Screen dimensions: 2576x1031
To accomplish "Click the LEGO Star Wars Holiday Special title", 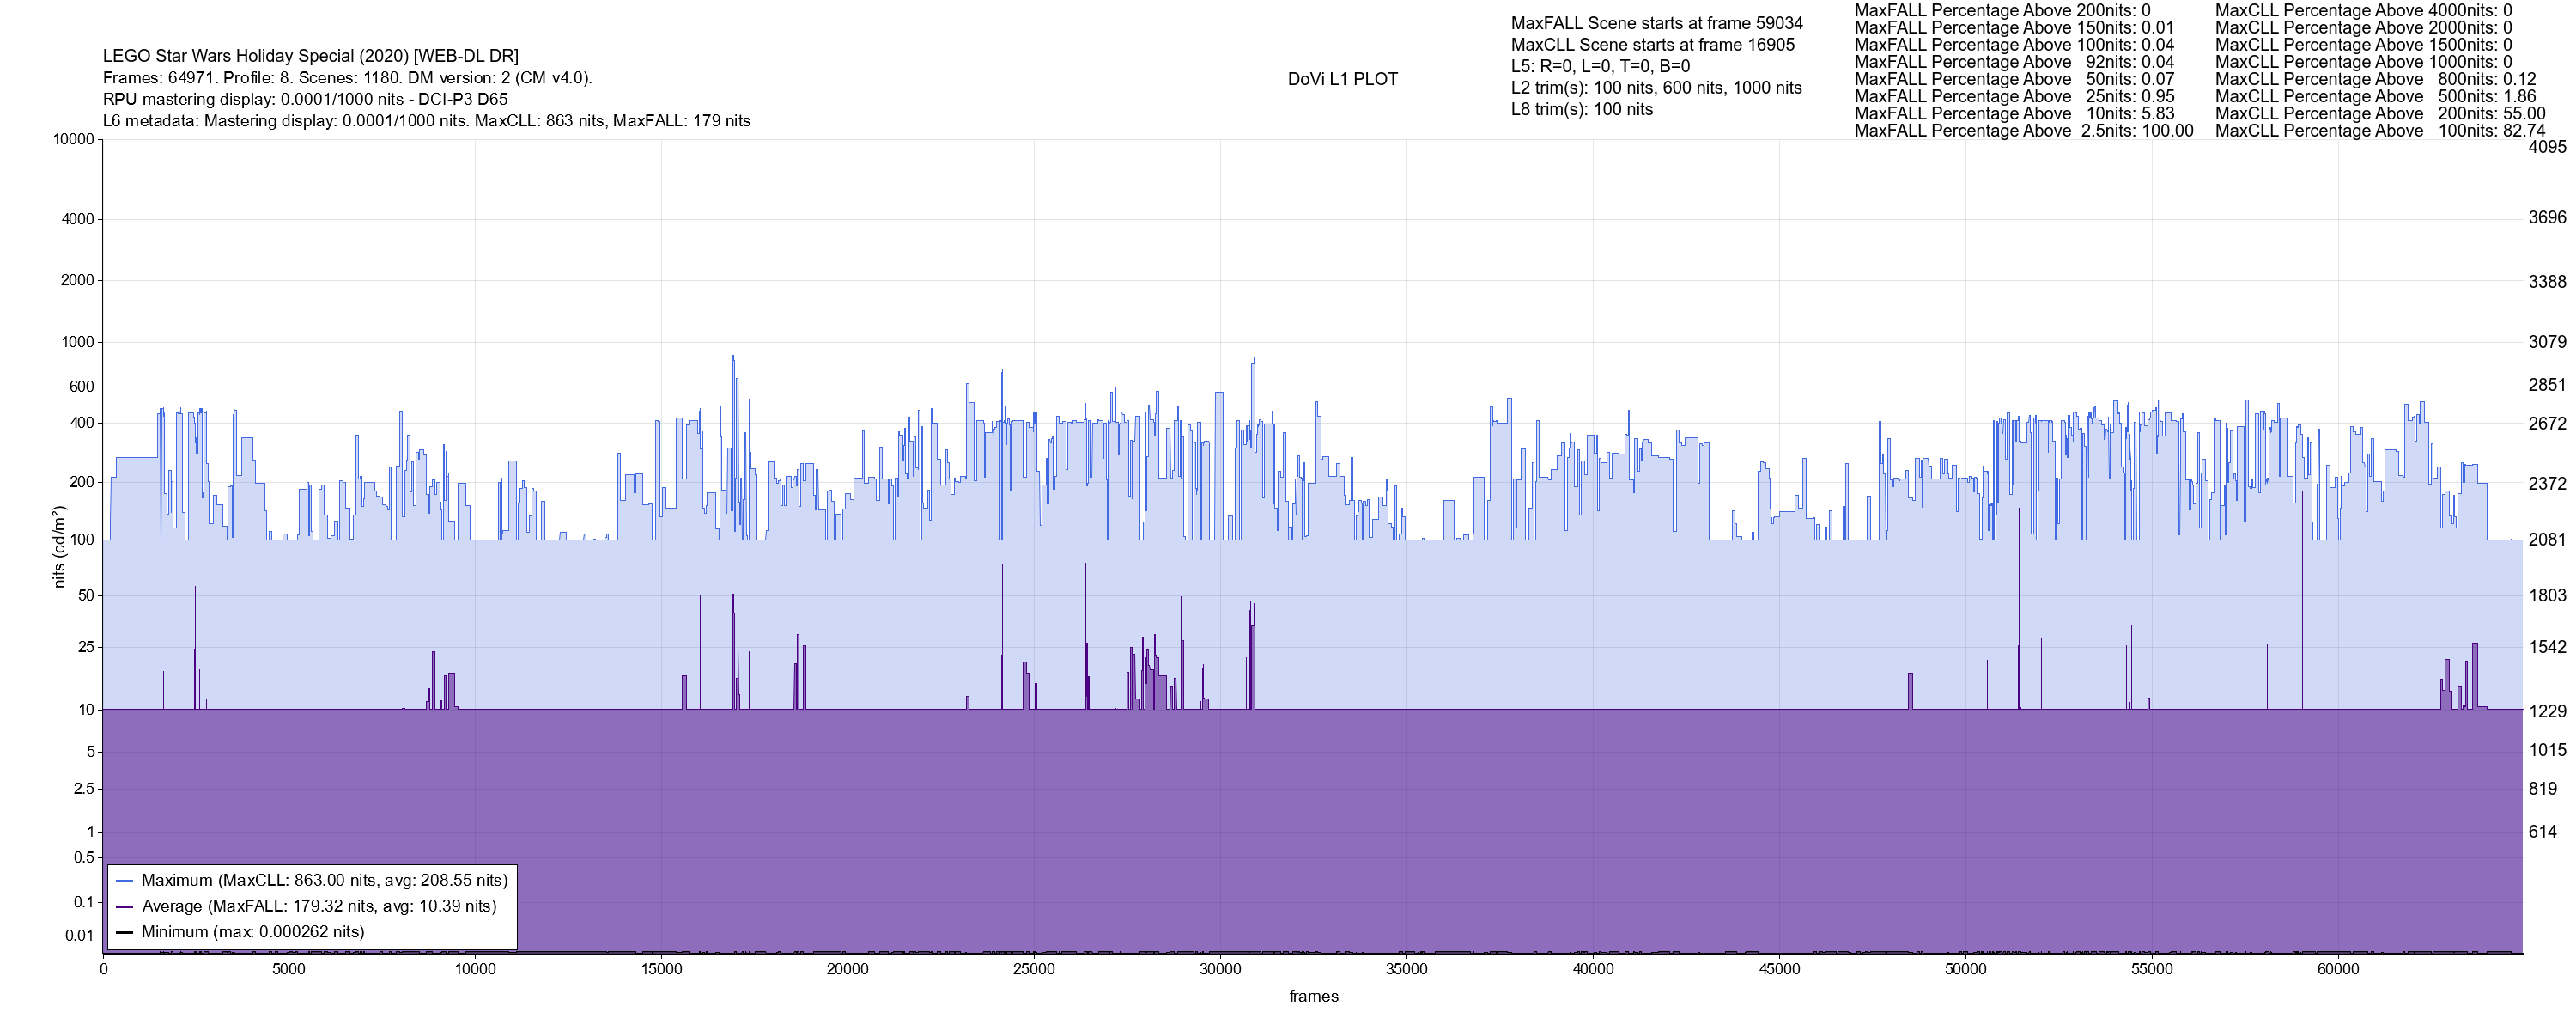I will [x=310, y=56].
